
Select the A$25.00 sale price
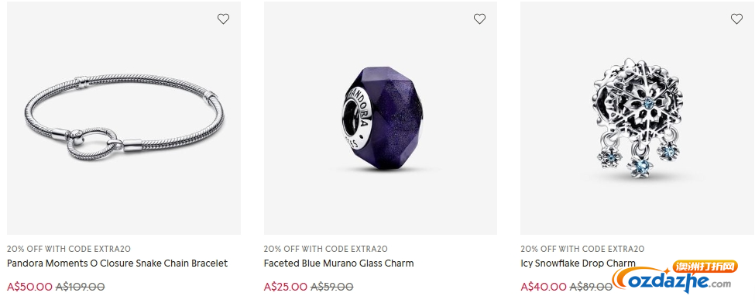coord(286,287)
